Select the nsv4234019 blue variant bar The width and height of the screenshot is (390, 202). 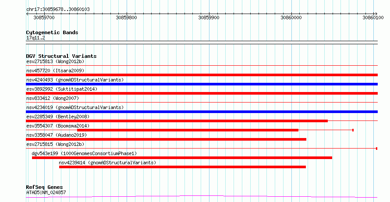point(202,112)
